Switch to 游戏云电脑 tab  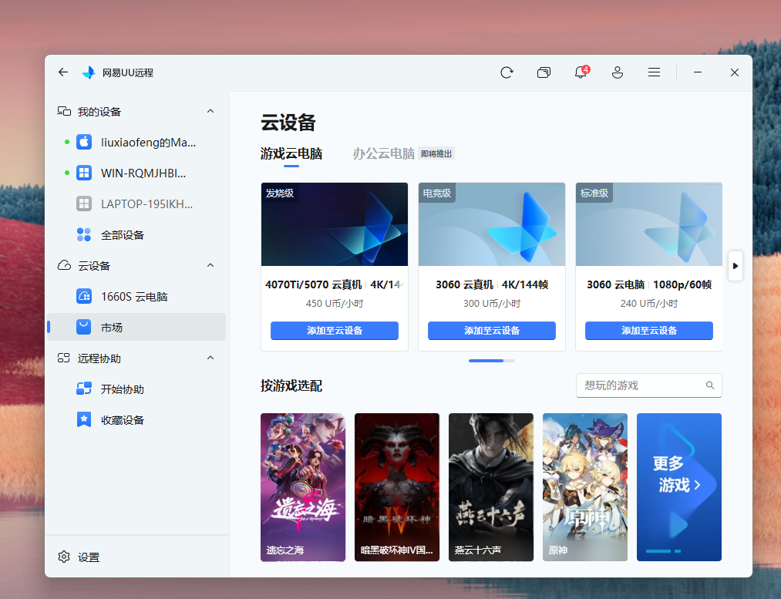[291, 154]
